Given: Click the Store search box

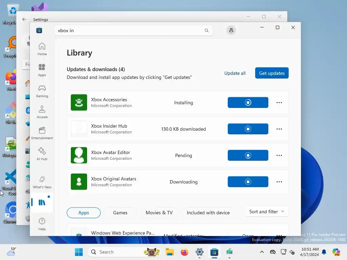Looking at the screenshot, I should point(134,30).
